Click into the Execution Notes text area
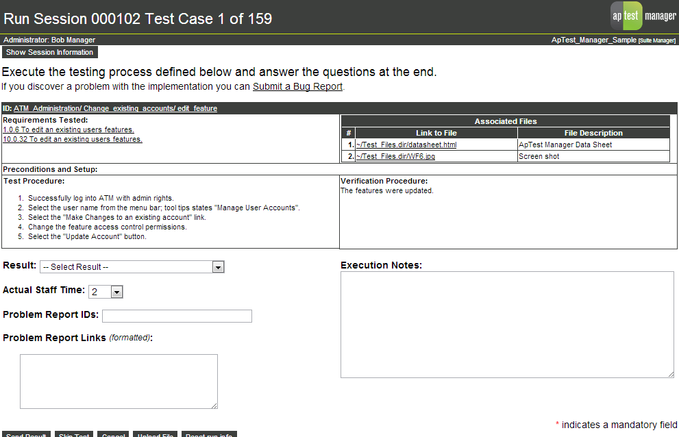The image size is (679, 437). click(x=507, y=325)
